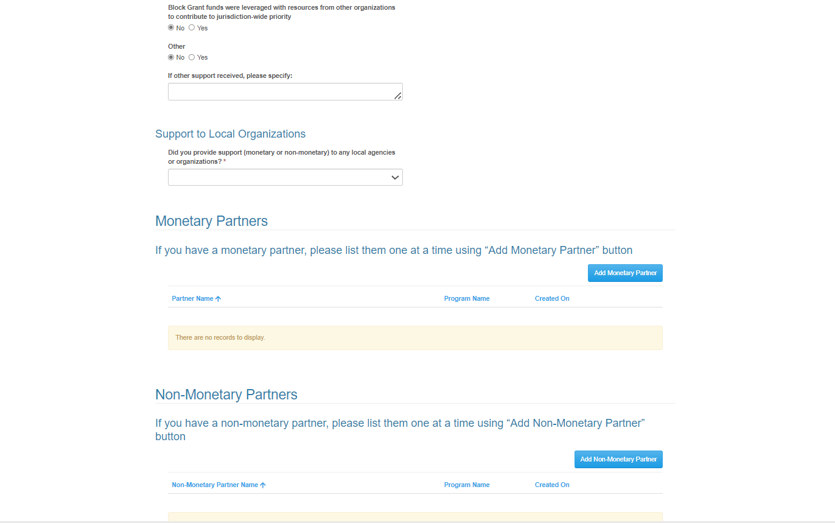The width and height of the screenshot is (835, 523).
Task: Choose No under the Other question
Action: click(x=171, y=57)
